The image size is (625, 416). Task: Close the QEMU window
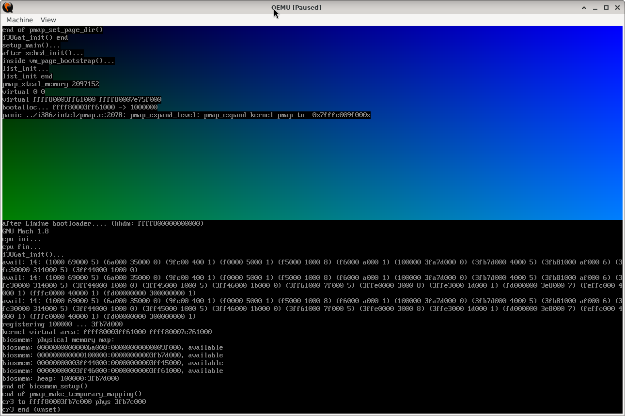coord(617,7)
